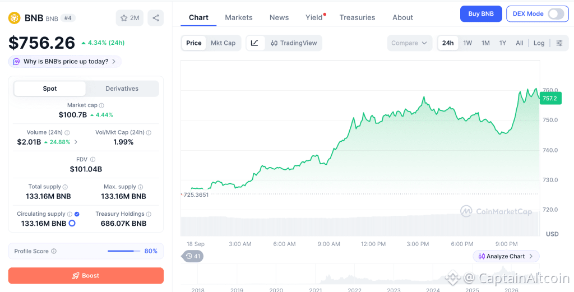
Task: Expand Why is BNB's price up today
Action: pos(65,62)
